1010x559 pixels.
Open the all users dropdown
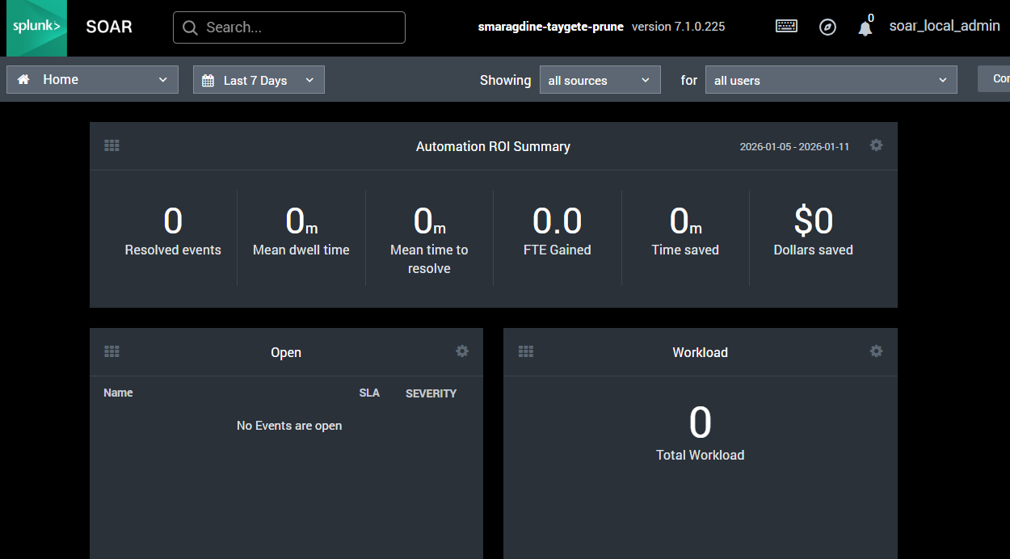coord(831,80)
